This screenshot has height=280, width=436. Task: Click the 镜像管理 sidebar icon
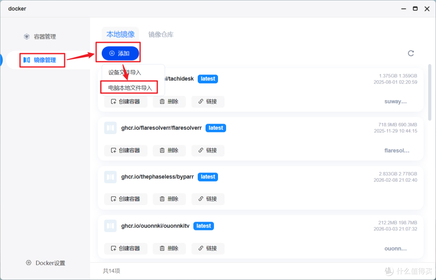click(27, 60)
